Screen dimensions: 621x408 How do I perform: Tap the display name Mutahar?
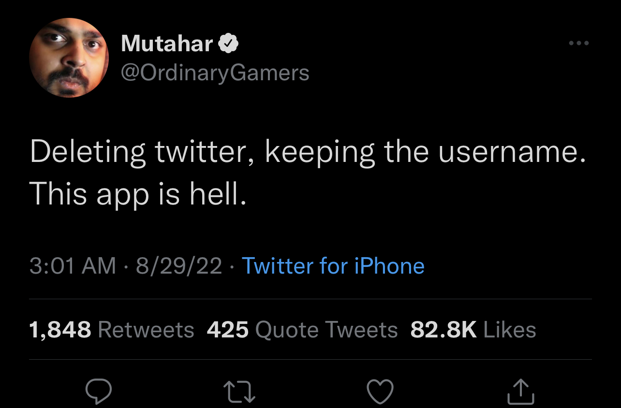tap(167, 44)
